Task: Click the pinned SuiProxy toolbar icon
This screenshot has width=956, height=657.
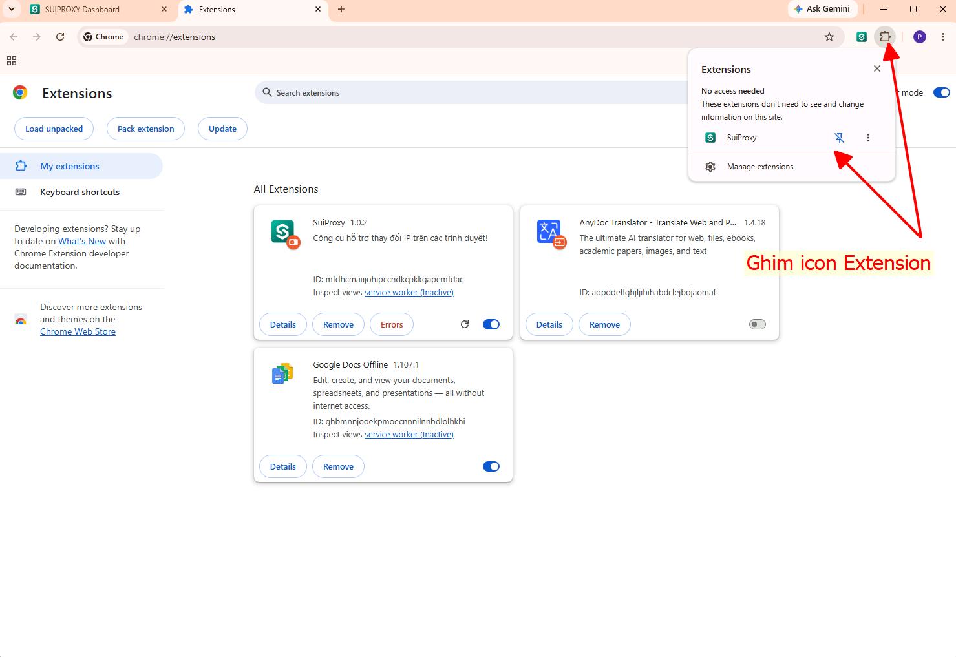Action: point(862,37)
